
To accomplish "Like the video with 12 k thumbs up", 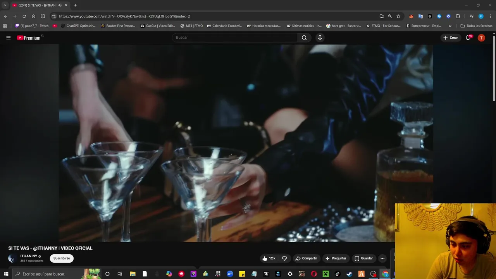I will pyautogui.click(x=269, y=258).
